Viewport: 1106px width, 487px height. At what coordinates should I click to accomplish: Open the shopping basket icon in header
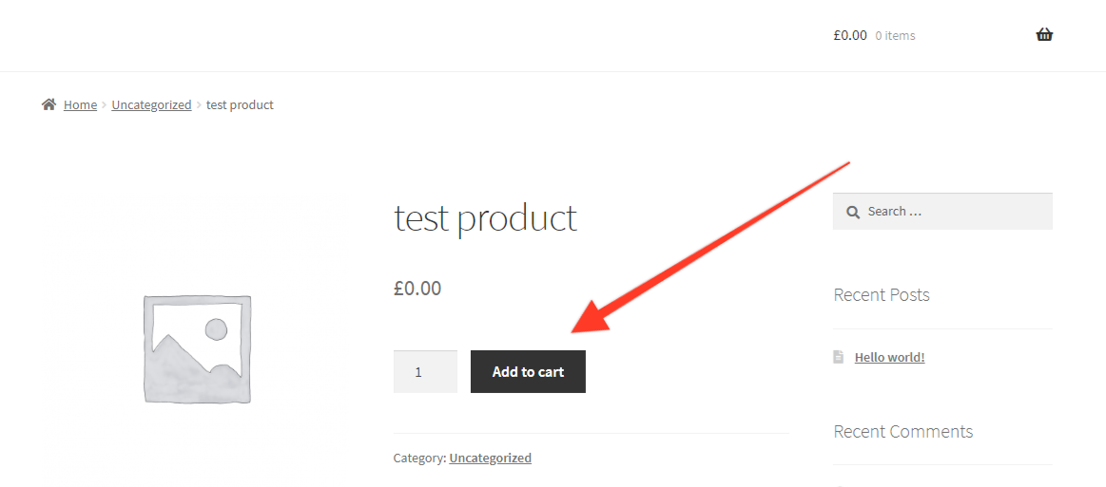click(x=1044, y=34)
